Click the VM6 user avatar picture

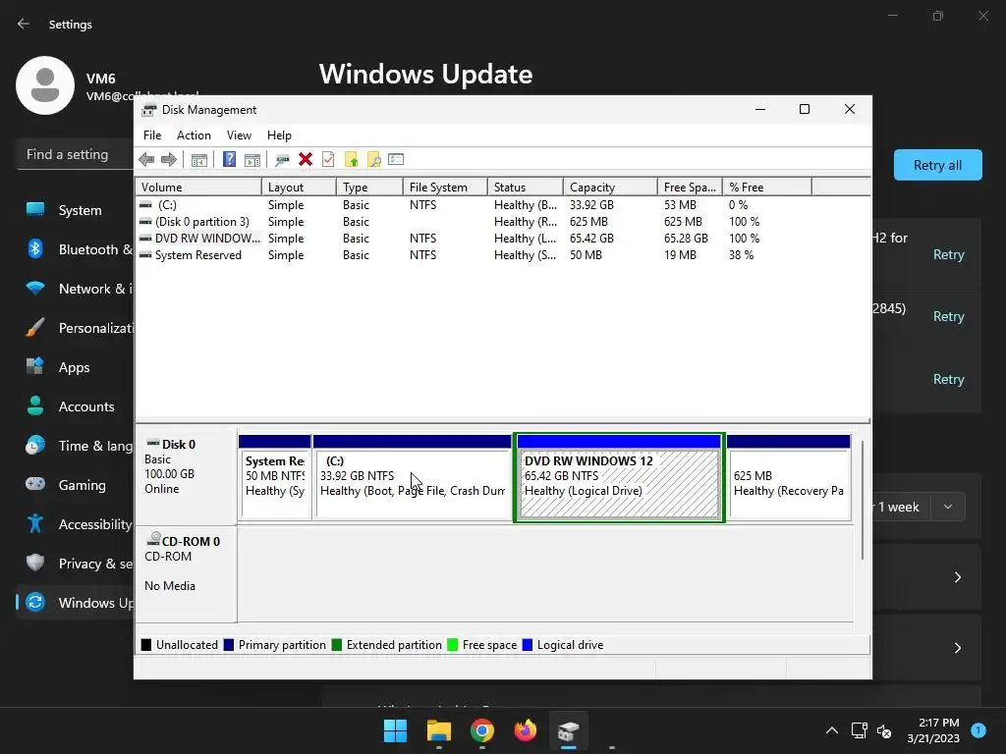[45, 85]
